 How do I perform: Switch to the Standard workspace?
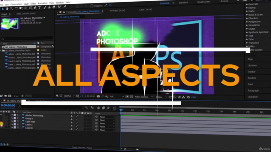point(183,3)
